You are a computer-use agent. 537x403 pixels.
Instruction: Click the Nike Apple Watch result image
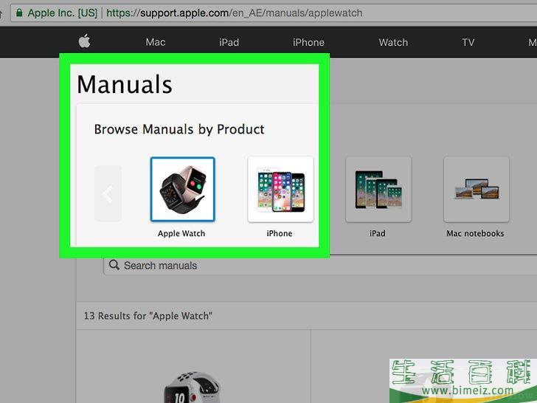point(192,387)
